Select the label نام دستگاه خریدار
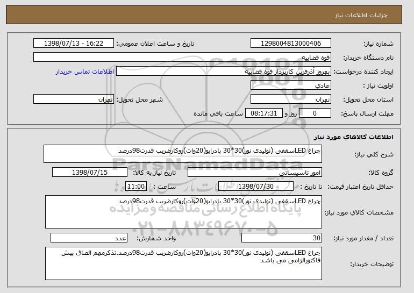414x293 pixels. (368, 58)
